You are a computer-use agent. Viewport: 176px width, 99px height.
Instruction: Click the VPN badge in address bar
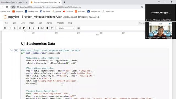point(13,7)
